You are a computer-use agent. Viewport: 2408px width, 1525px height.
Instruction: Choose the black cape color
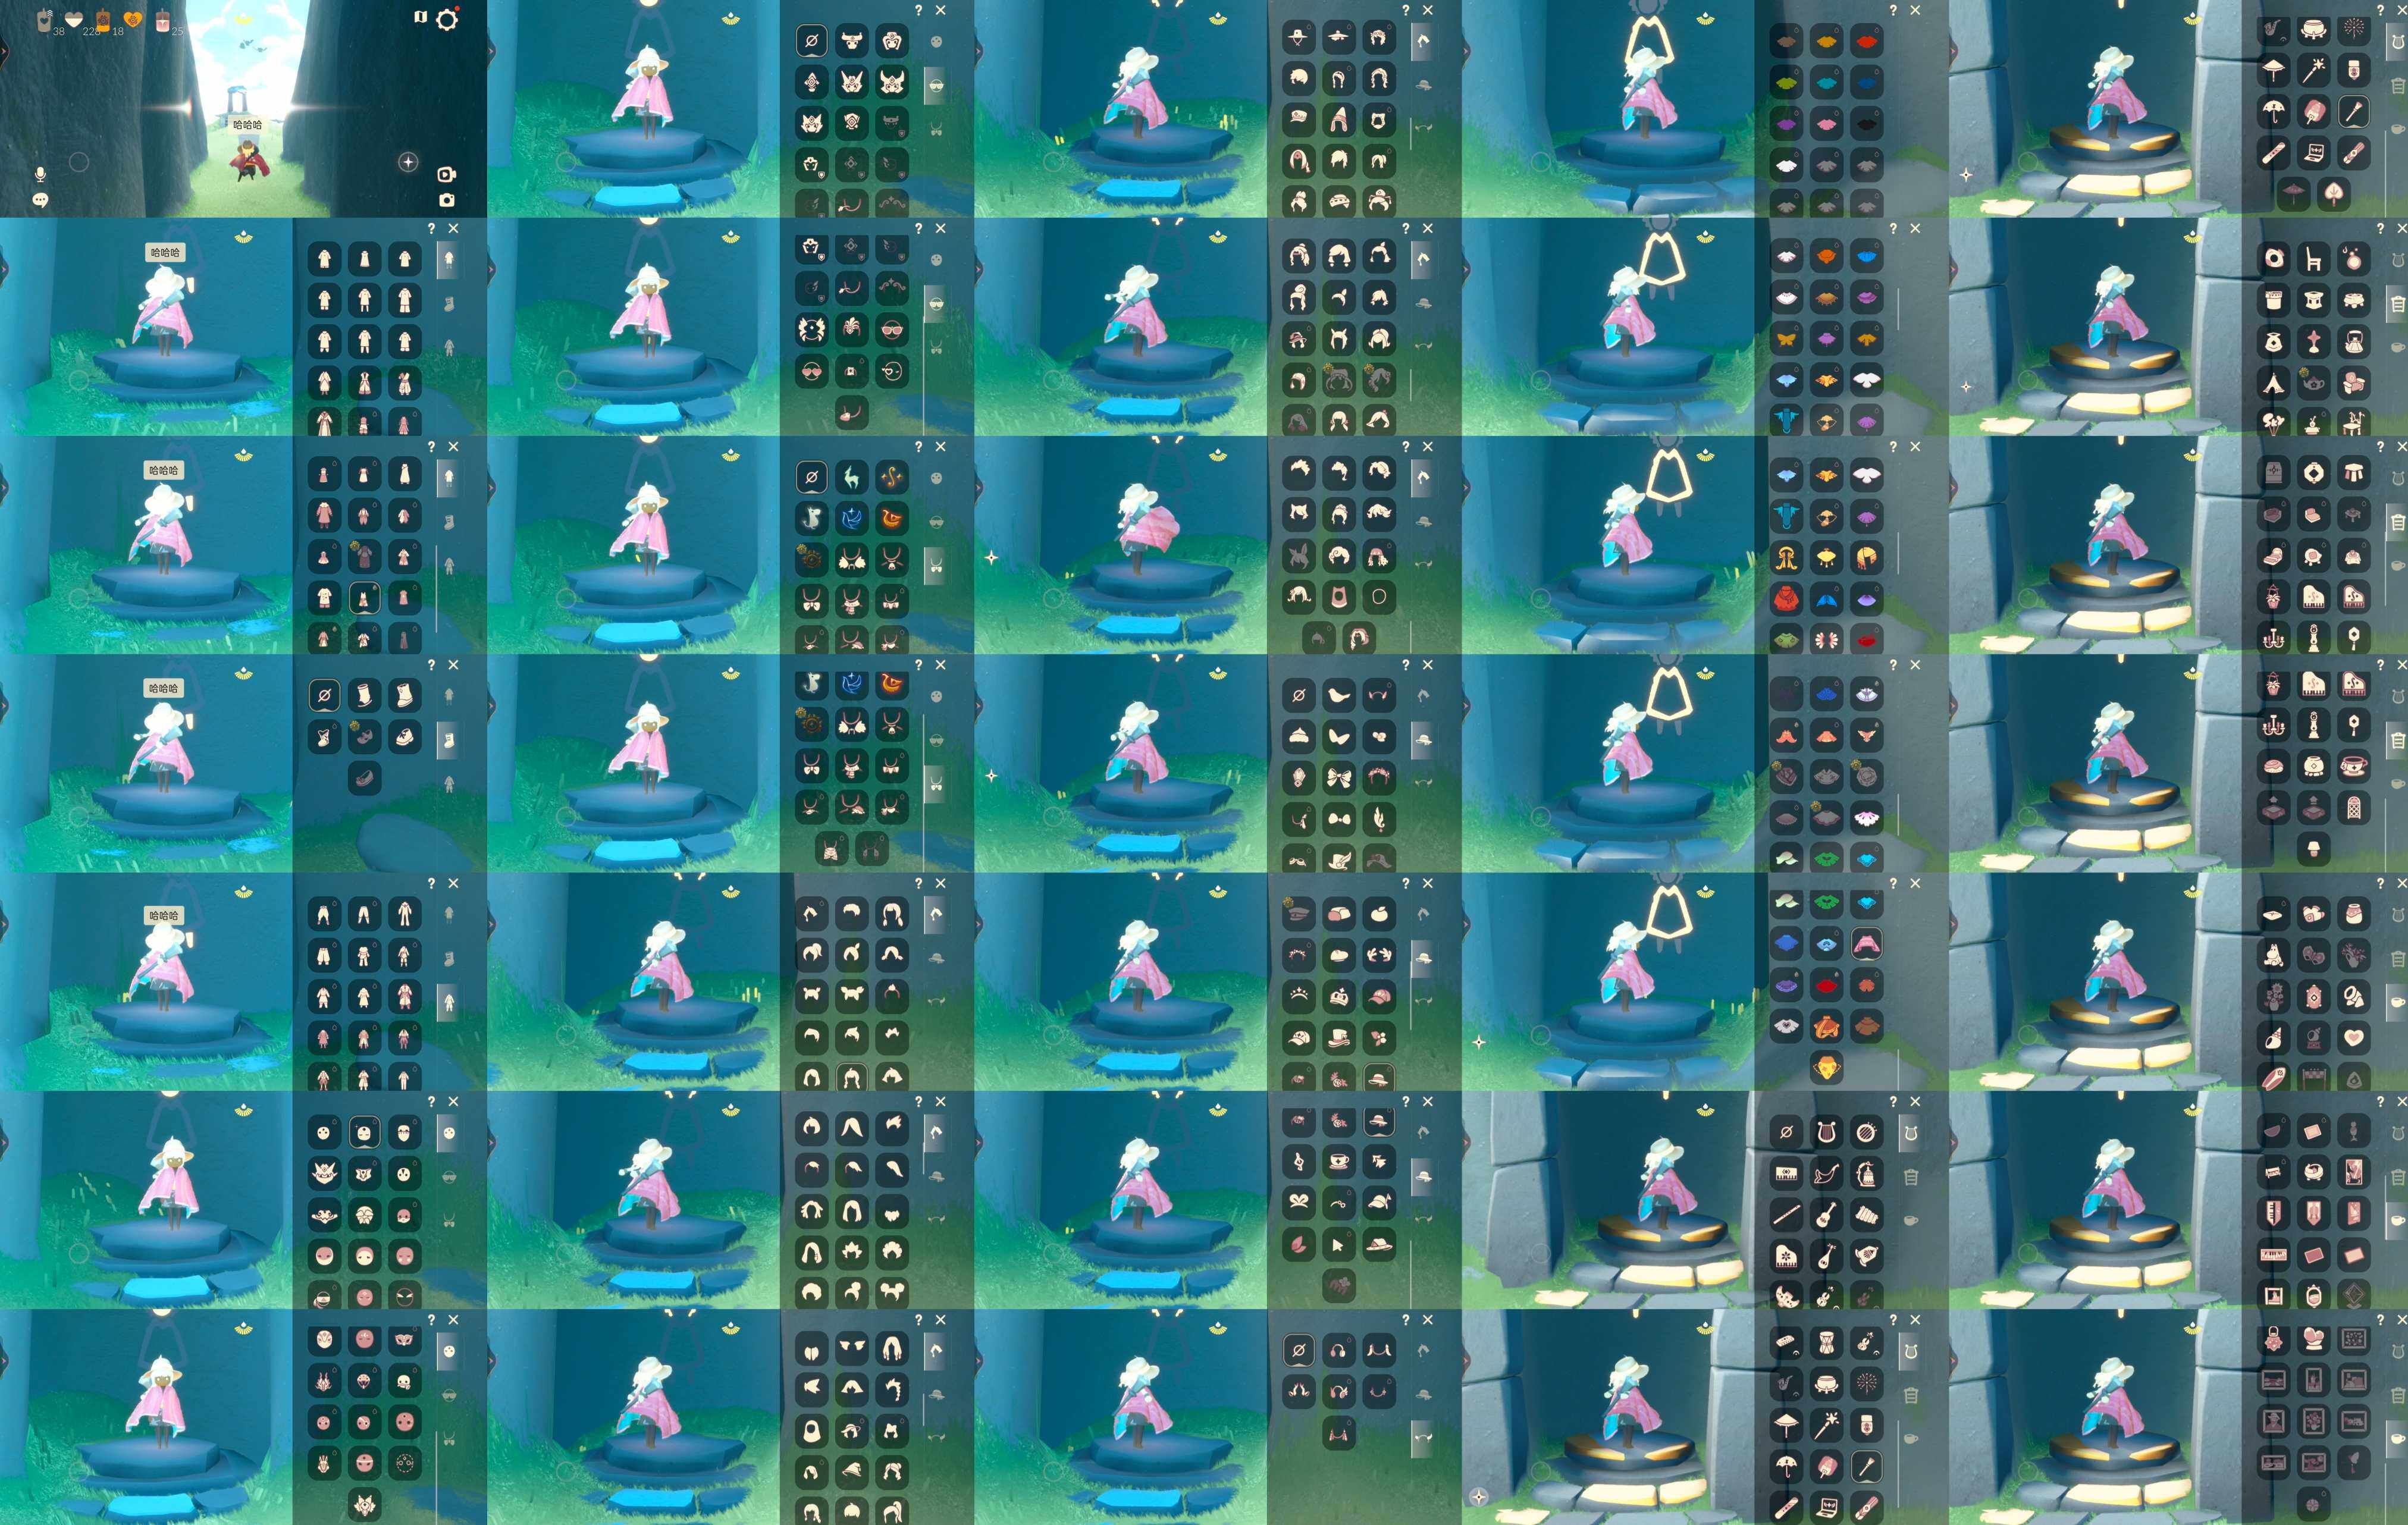point(1866,124)
